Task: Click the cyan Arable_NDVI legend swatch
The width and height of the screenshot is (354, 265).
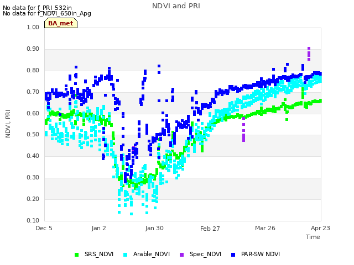Action: [126, 255]
